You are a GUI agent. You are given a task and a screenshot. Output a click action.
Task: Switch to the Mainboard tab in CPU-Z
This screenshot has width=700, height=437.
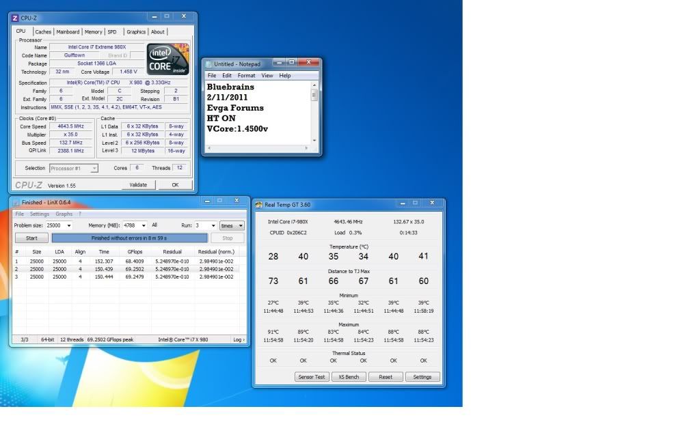click(x=68, y=31)
